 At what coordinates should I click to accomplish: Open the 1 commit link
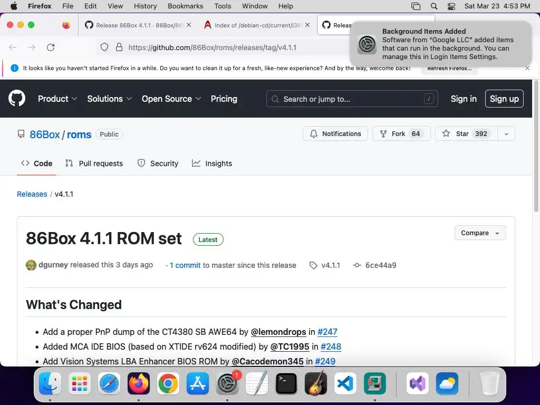[x=185, y=265]
